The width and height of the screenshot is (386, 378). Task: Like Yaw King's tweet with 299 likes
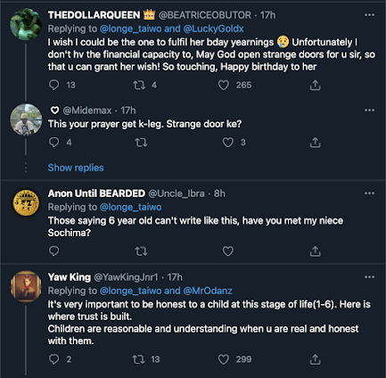coord(224,359)
